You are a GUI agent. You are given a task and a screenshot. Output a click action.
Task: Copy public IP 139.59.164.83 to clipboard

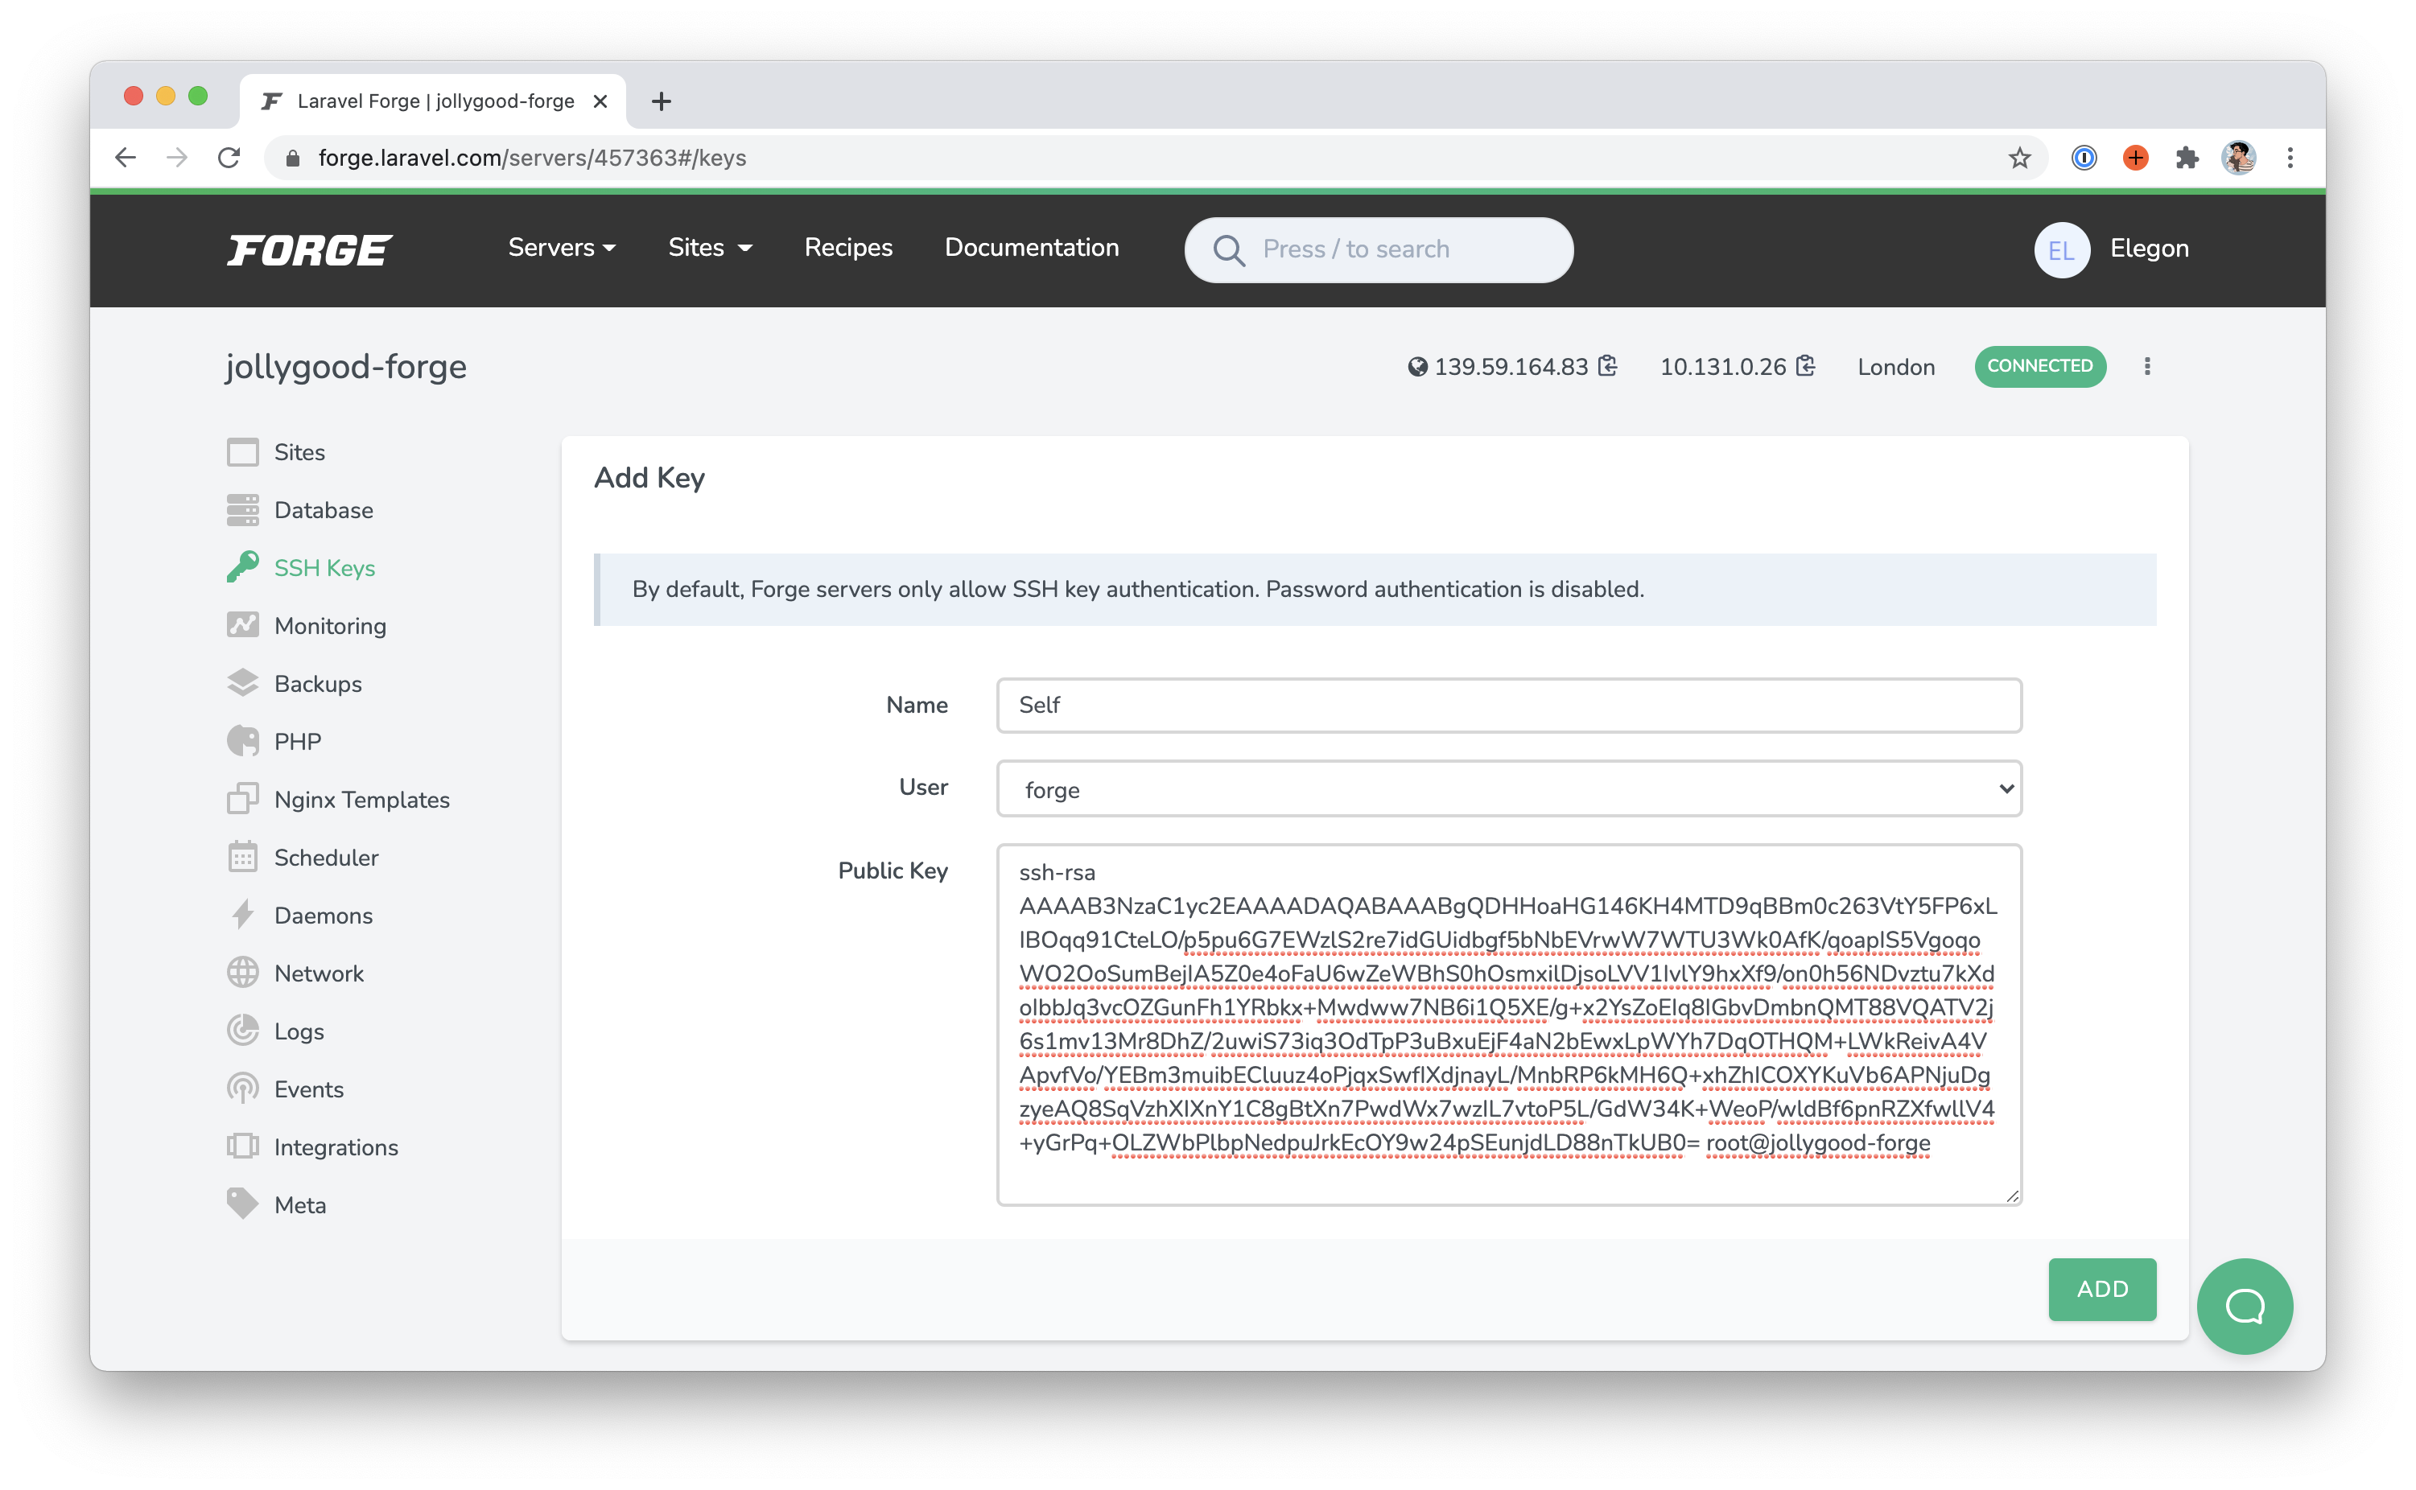1608,367
